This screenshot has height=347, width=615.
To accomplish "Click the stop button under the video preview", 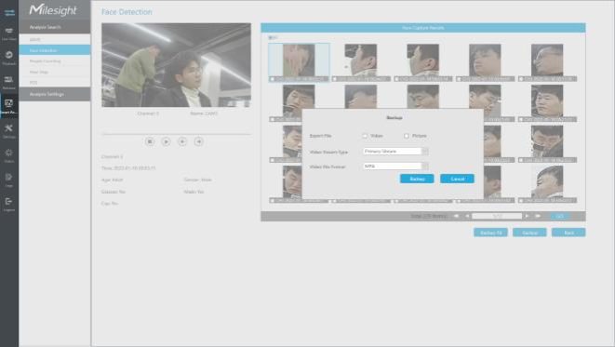I will point(150,141).
